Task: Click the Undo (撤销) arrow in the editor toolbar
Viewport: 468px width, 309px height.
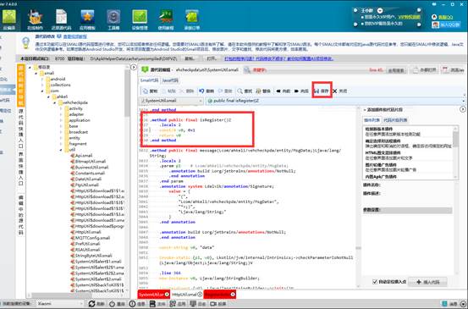Action: pos(201,91)
